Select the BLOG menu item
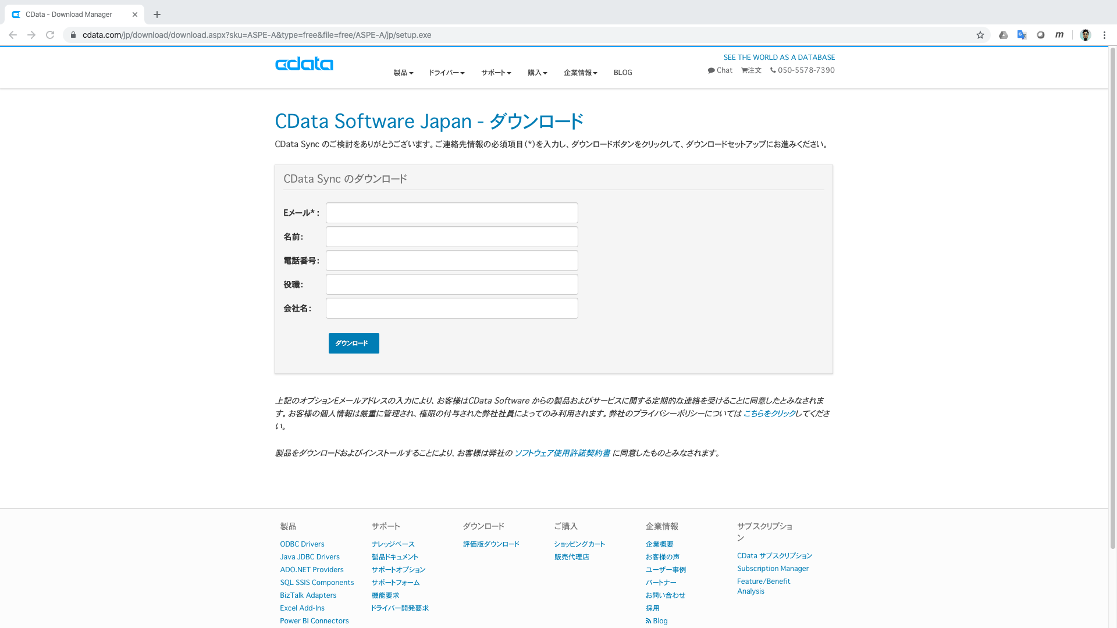 coord(622,72)
